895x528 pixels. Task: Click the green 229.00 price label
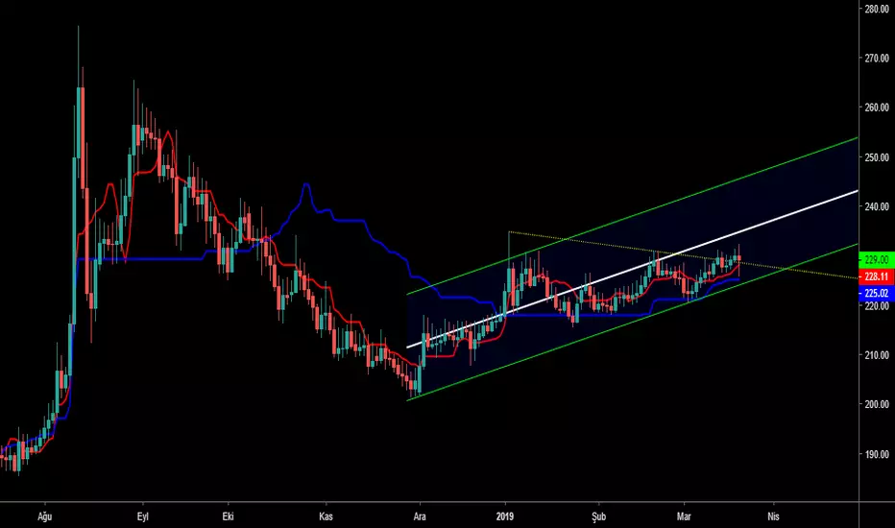coord(876,260)
